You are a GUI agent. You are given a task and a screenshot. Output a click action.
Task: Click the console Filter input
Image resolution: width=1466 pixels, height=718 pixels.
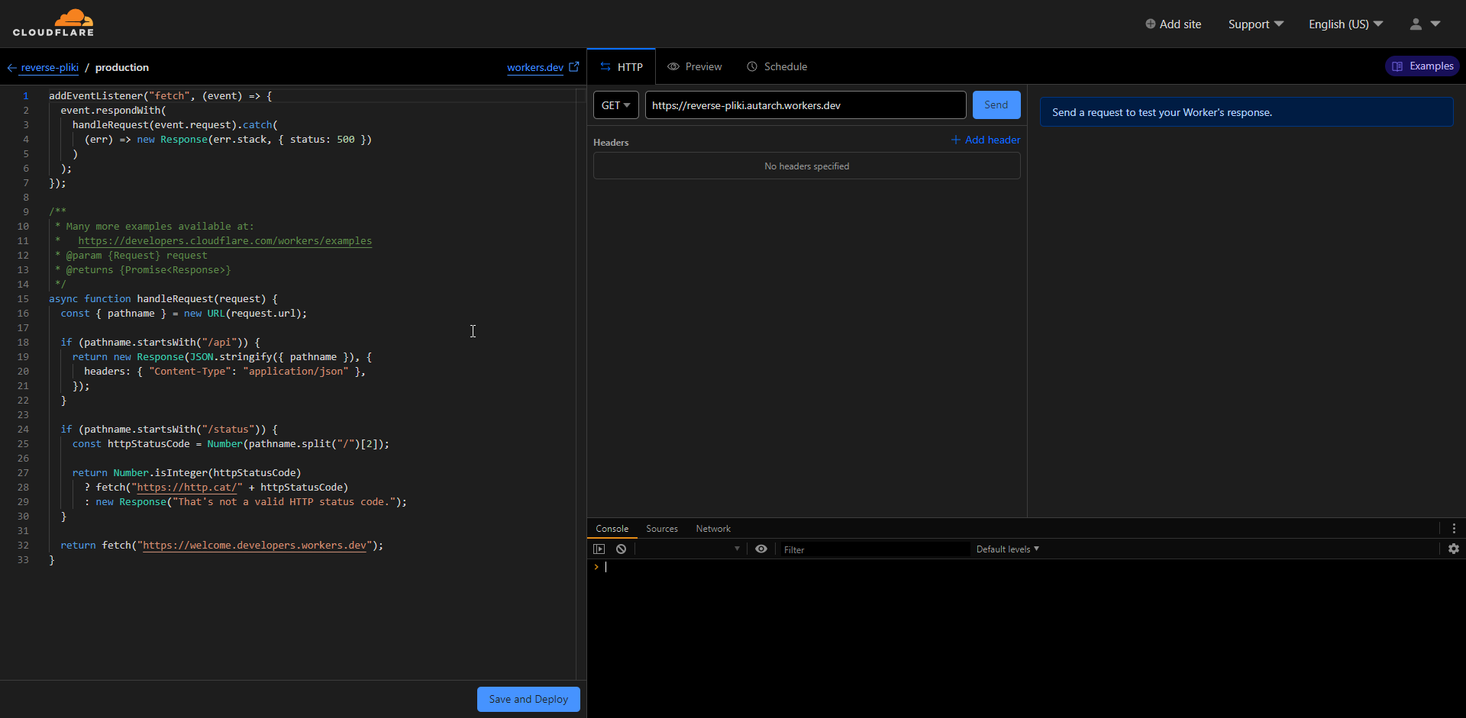coord(874,549)
